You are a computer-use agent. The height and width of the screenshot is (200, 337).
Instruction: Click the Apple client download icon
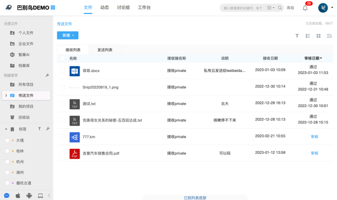pyautogui.click(x=18, y=195)
